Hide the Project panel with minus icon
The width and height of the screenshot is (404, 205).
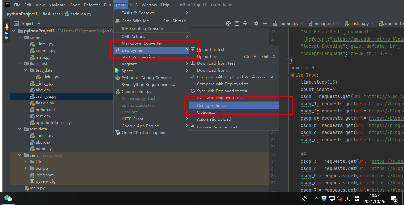(x=264, y=23)
